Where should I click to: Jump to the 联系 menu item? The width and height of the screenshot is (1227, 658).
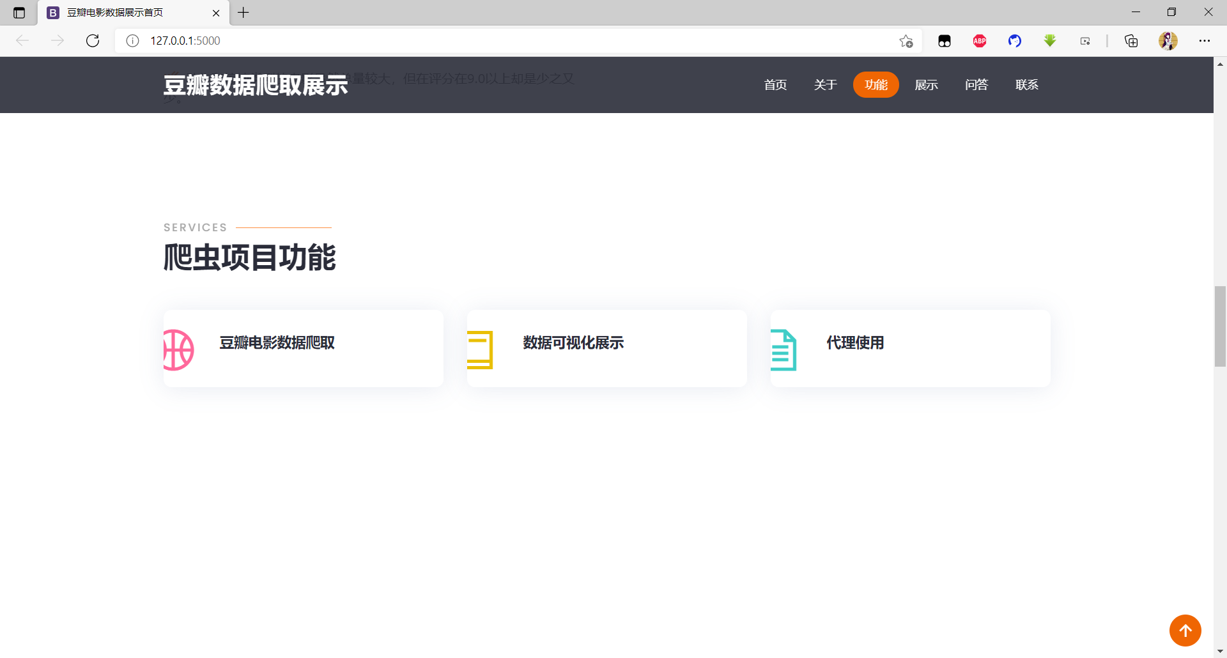tap(1027, 85)
